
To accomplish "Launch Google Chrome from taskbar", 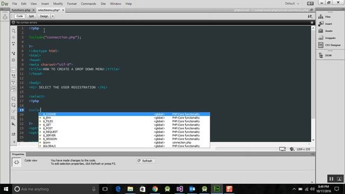I will pos(155,189).
